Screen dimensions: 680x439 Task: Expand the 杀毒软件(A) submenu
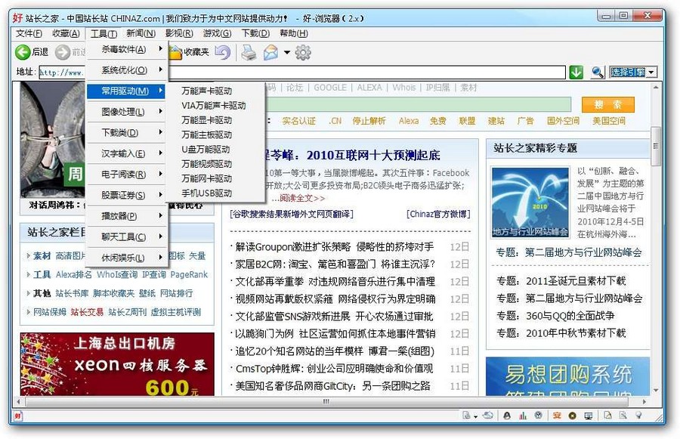125,49
